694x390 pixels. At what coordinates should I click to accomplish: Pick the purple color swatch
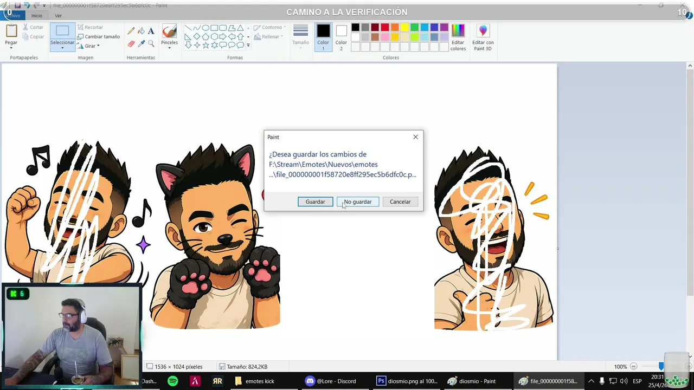[x=444, y=28]
